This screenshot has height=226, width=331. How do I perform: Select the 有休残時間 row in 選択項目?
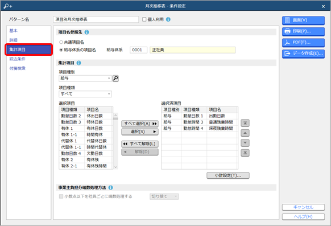[86, 166]
